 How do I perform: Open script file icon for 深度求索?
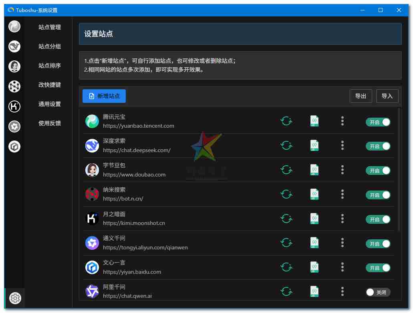(315, 145)
